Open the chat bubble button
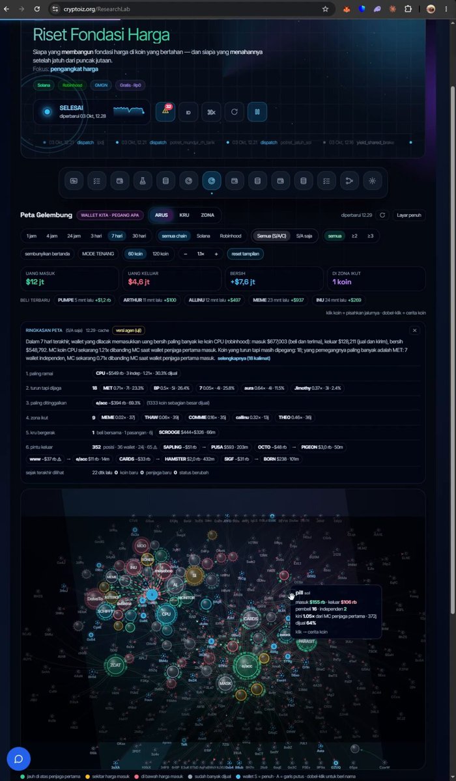Screen dimensions: 456x781 pyautogui.click(x=19, y=759)
